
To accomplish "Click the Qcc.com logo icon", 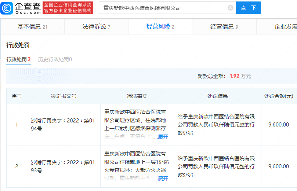I will (7, 8).
